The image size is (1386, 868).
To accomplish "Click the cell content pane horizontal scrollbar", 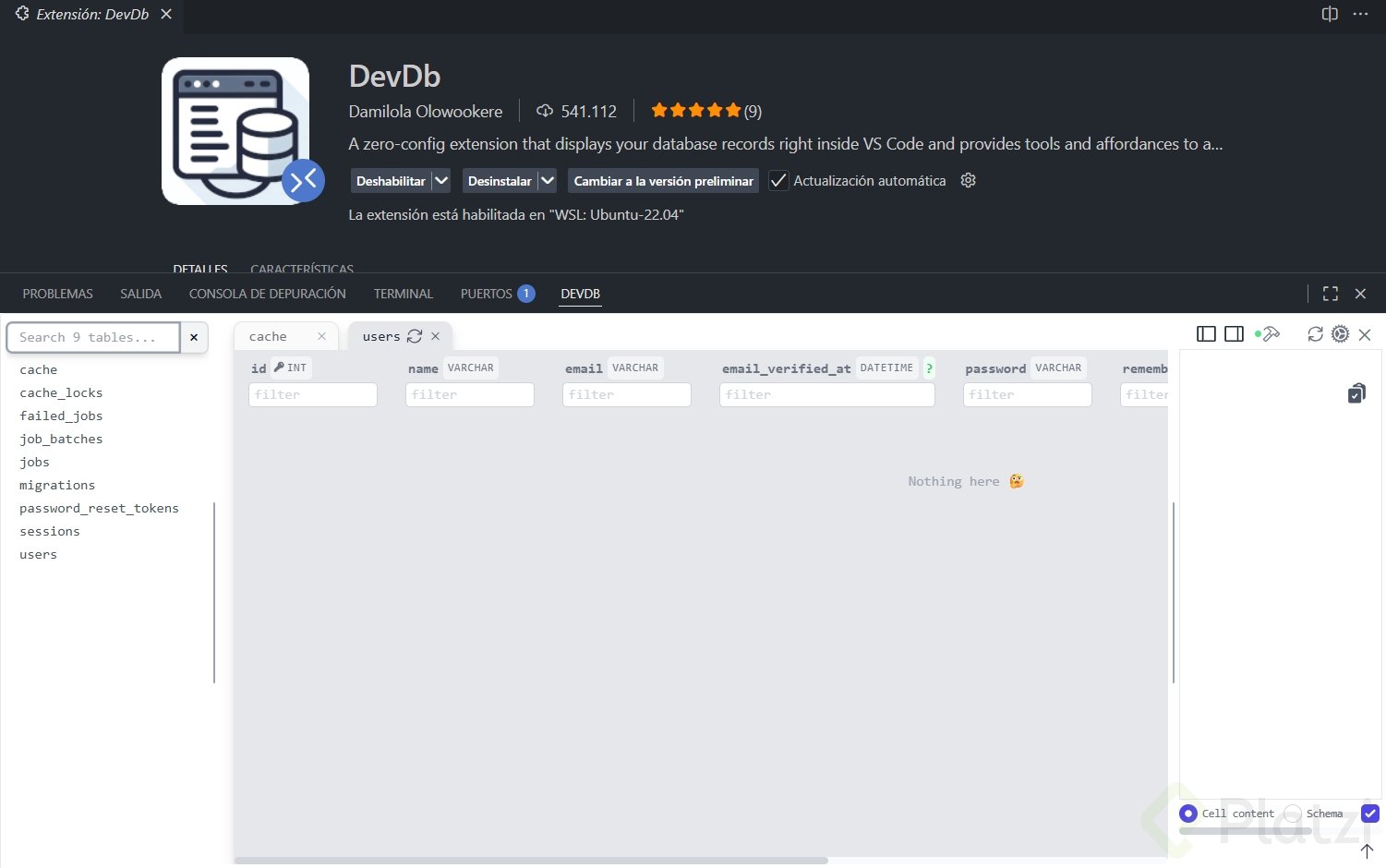I will (1246, 831).
